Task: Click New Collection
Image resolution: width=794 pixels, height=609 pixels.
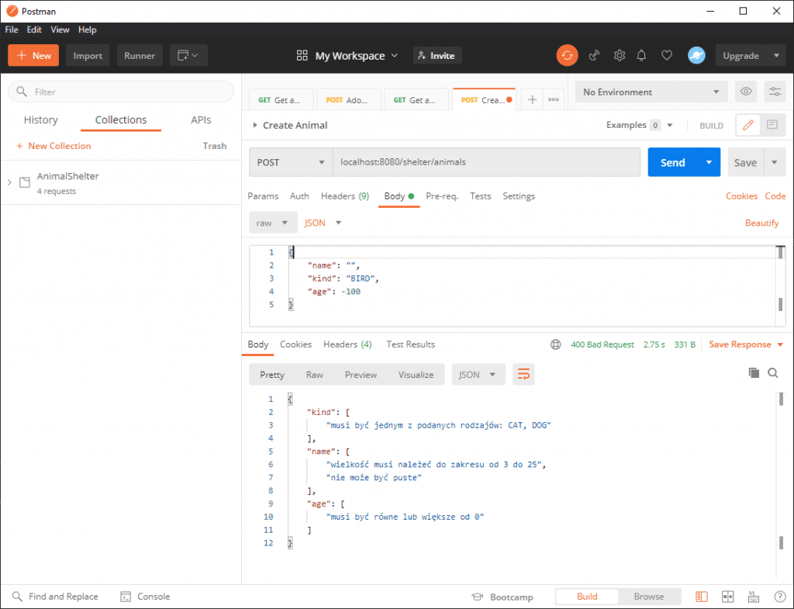Action: [x=54, y=146]
